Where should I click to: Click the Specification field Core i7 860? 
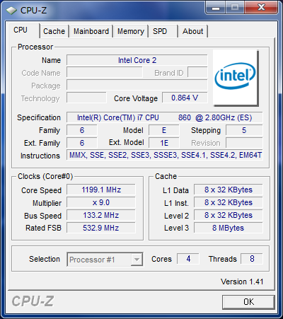pos(164,117)
